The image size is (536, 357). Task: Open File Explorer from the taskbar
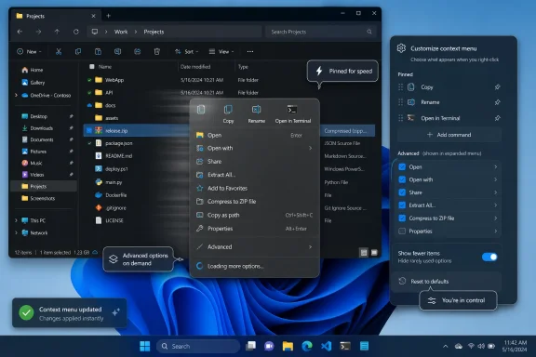(x=288, y=347)
